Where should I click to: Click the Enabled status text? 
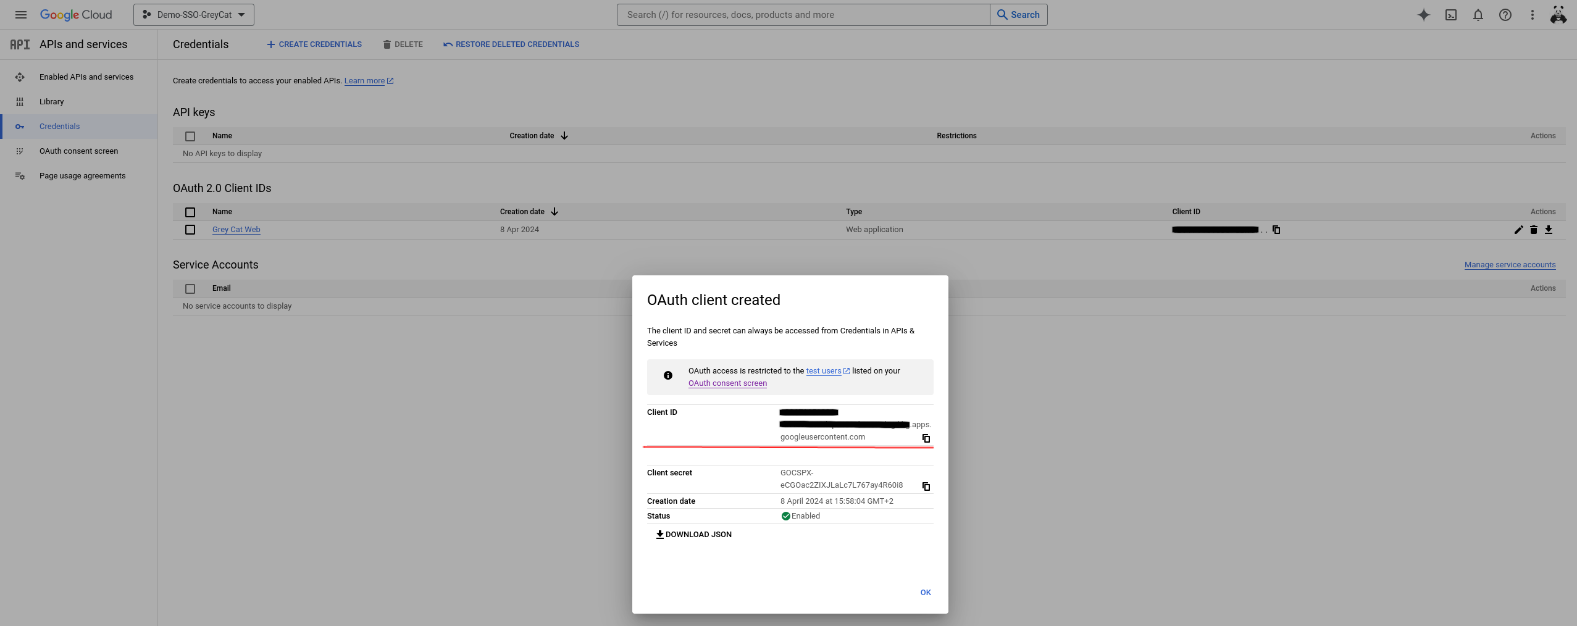(806, 516)
